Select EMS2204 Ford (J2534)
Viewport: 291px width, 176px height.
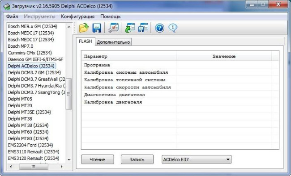30,145
